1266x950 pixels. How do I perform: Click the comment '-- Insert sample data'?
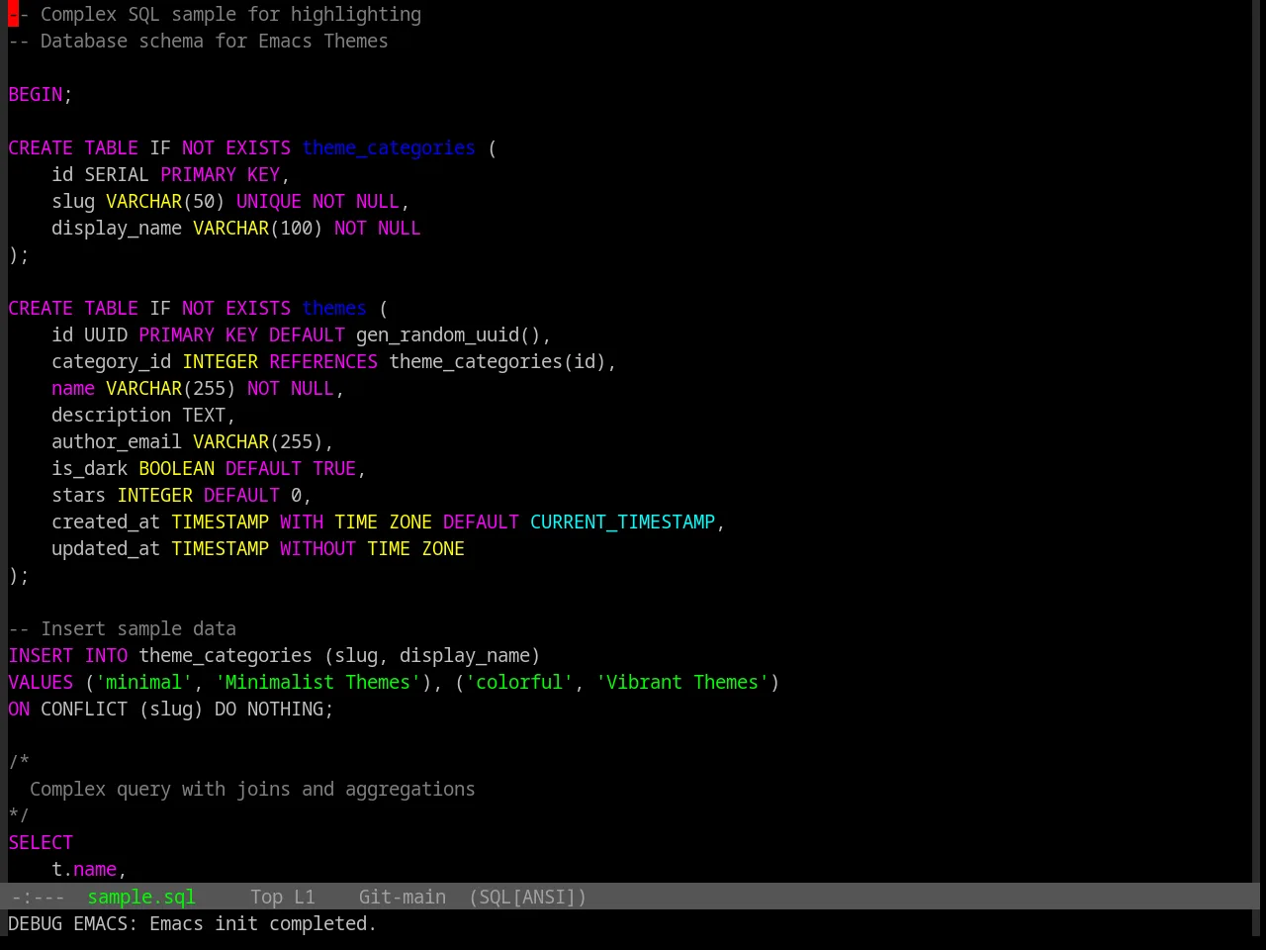[123, 628]
